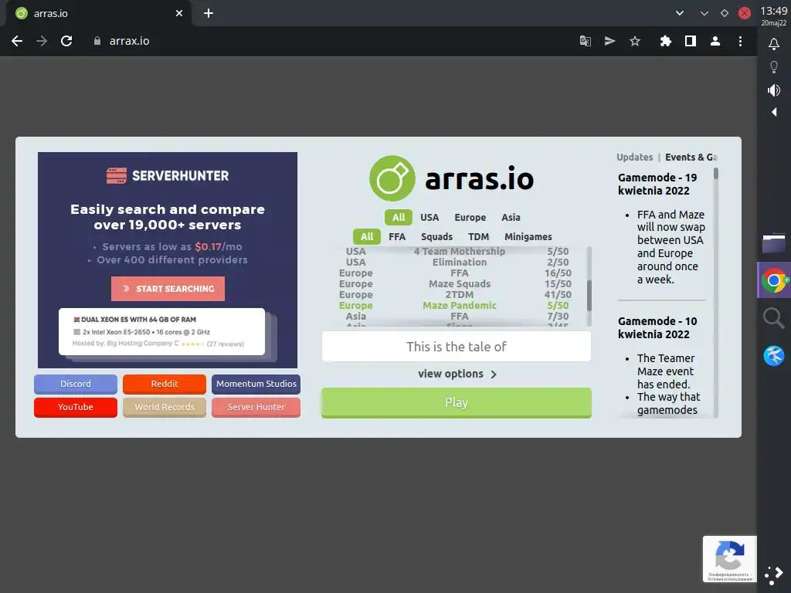Click the reCAPTCHA badge

click(x=729, y=559)
